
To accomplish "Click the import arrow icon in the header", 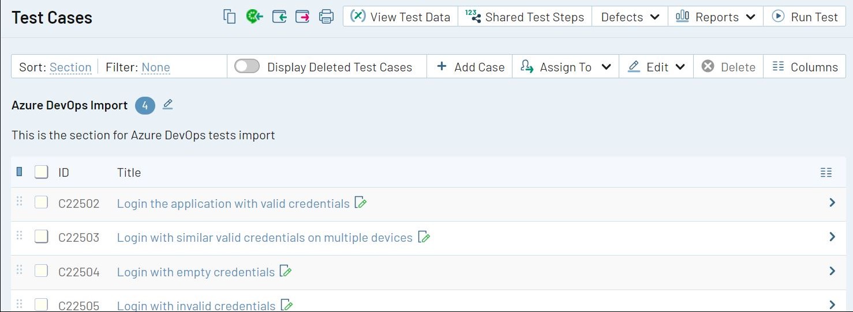I will 279,17.
